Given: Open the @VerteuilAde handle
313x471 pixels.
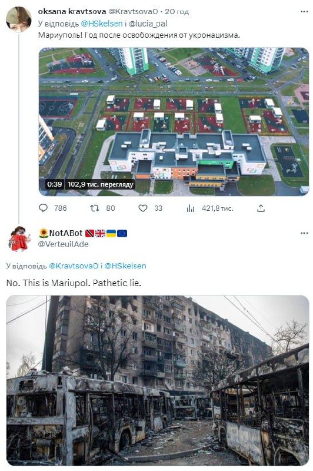Looking at the screenshot, I should point(64,244).
